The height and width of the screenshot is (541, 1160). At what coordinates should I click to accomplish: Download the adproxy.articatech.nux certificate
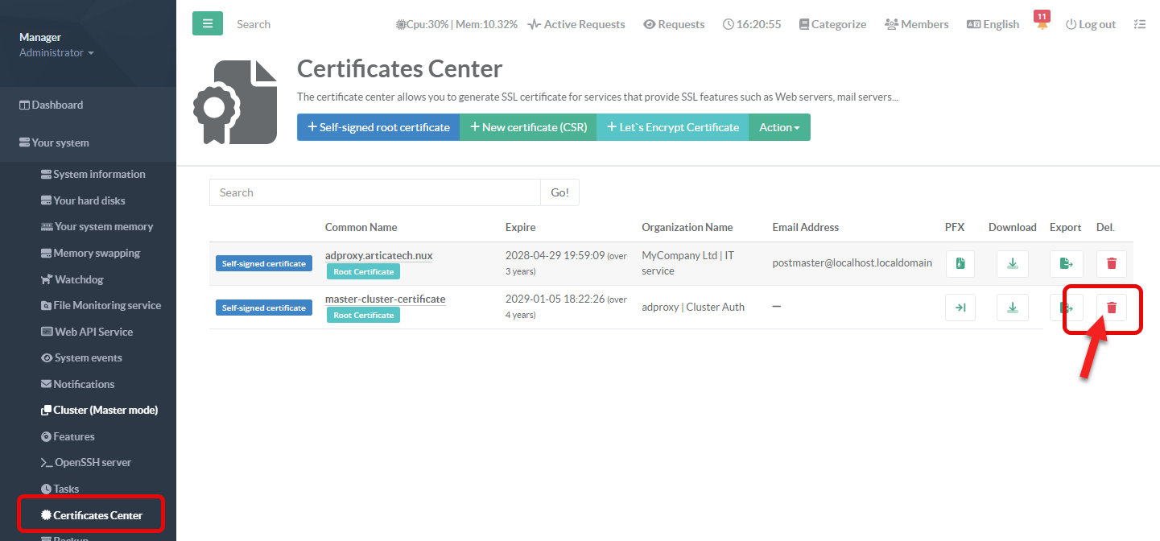pyautogui.click(x=1013, y=263)
